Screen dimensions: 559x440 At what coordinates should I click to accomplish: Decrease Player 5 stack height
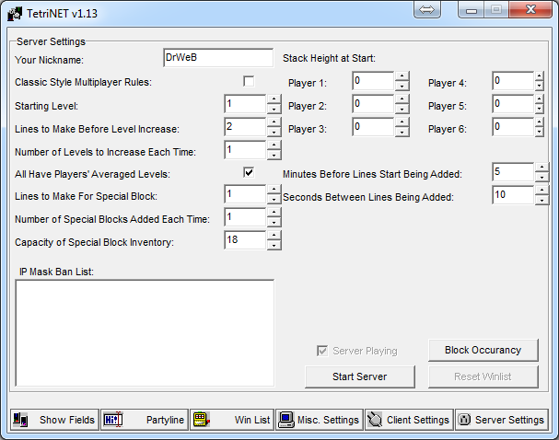pos(539,109)
